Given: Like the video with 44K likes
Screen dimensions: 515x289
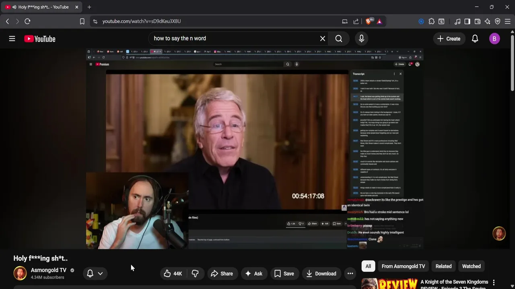Looking at the screenshot, I should 173,274.
